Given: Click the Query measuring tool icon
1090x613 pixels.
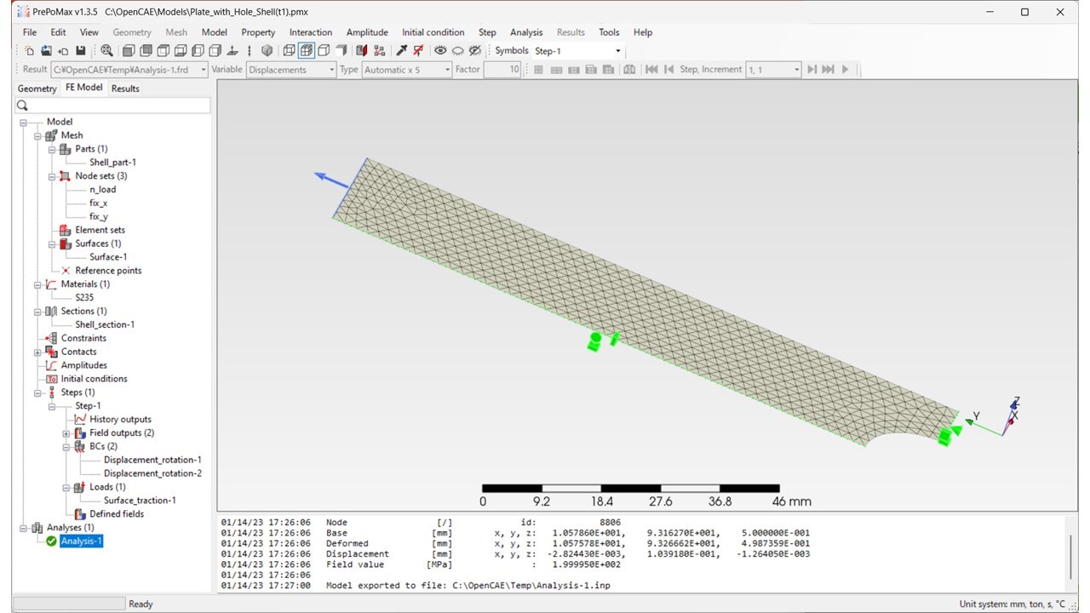Looking at the screenshot, I should pyautogui.click(x=401, y=50).
